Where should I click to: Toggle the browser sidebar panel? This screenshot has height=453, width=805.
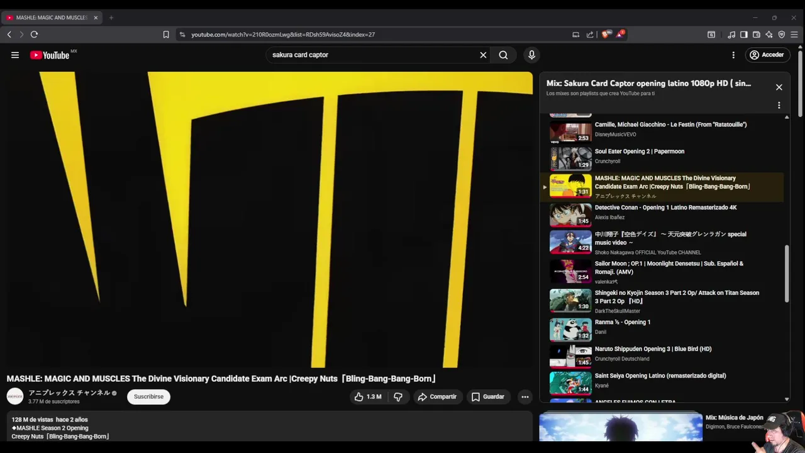(743, 35)
